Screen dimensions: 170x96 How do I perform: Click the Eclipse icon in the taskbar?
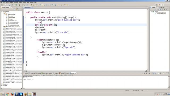point(34,94)
